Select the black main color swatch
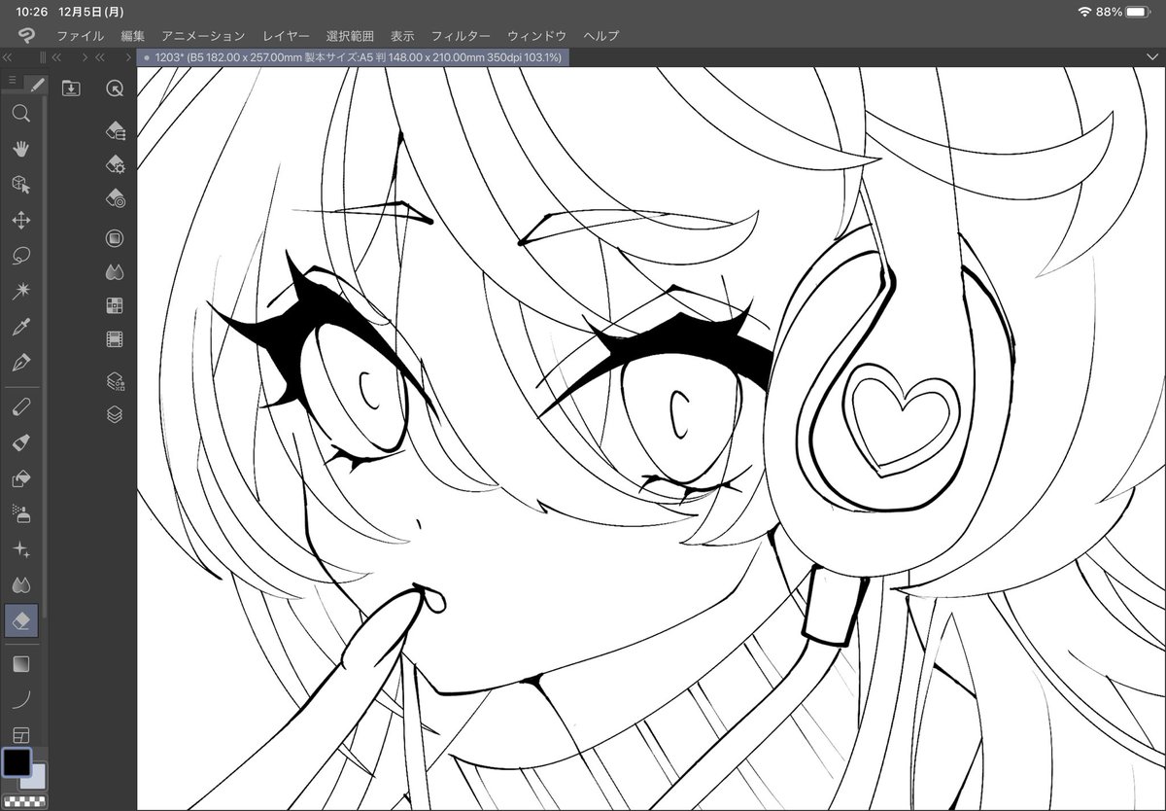 17,761
